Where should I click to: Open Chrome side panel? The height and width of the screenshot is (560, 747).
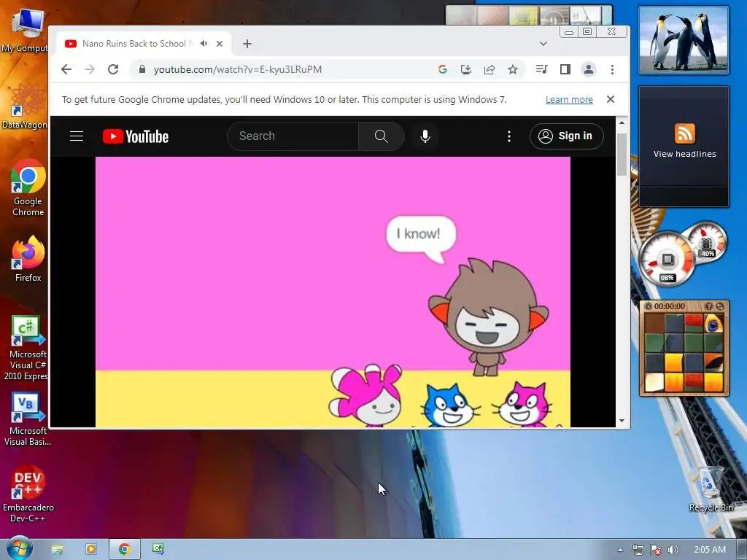[x=565, y=69]
